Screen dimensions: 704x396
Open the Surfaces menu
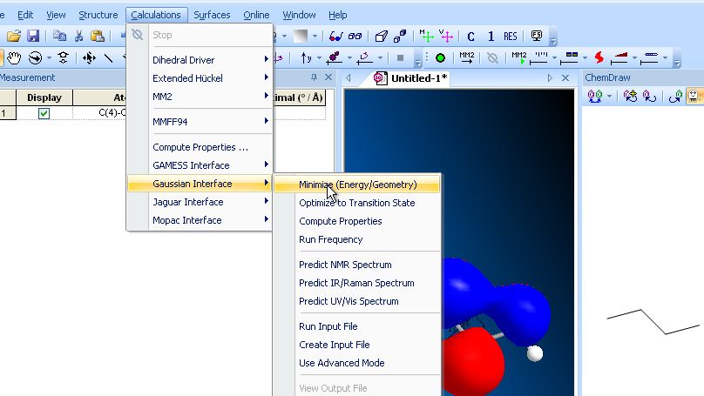click(212, 15)
